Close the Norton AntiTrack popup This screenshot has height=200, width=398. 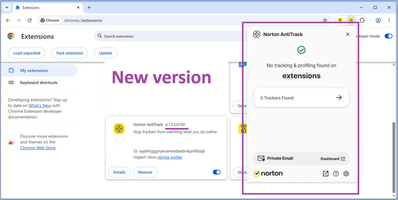pos(348,34)
